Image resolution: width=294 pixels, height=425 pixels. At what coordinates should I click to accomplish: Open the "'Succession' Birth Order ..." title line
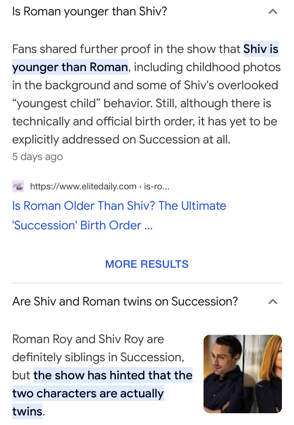(82, 225)
